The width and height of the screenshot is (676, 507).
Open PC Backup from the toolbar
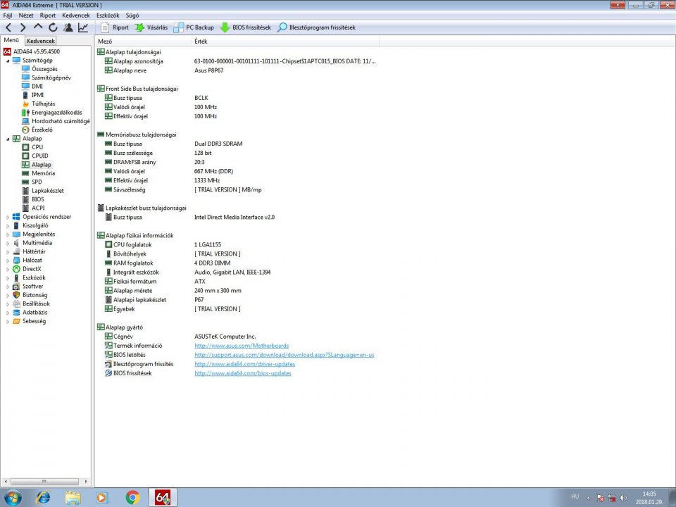point(194,27)
